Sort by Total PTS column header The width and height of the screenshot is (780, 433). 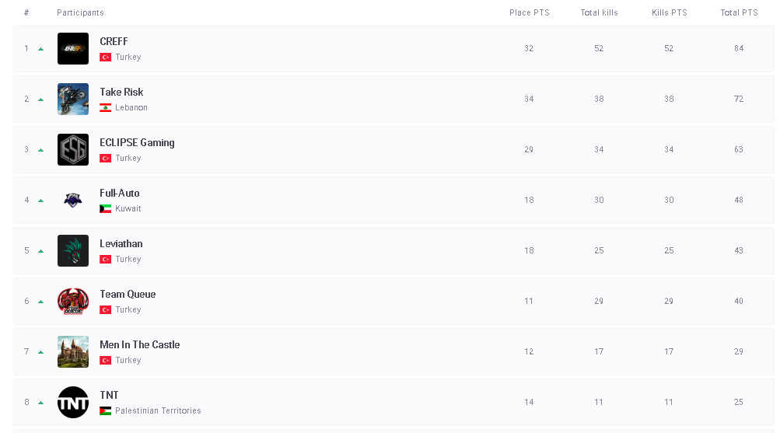739,13
